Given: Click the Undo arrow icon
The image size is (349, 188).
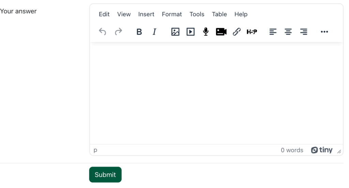Looking at the screenshot, I should 103,32.
